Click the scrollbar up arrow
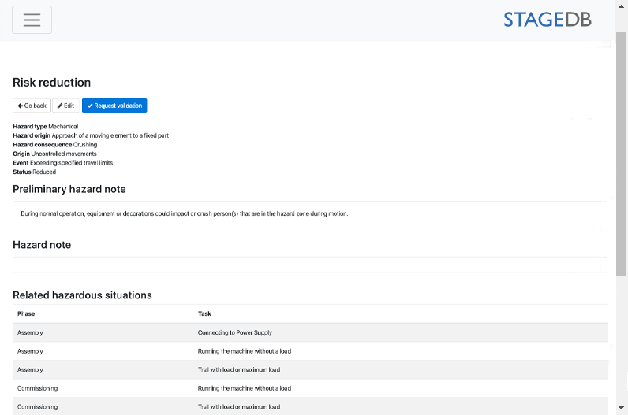The image size is (628, 415). pyautogui.click(x=621, y=6)
